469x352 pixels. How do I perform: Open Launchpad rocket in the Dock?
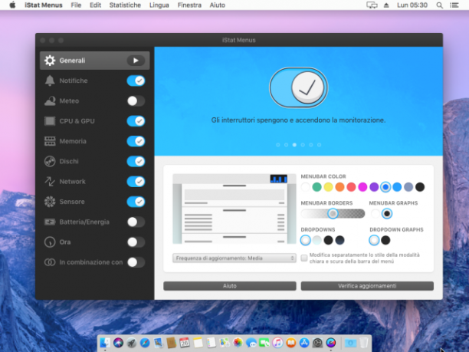point(132,343)
